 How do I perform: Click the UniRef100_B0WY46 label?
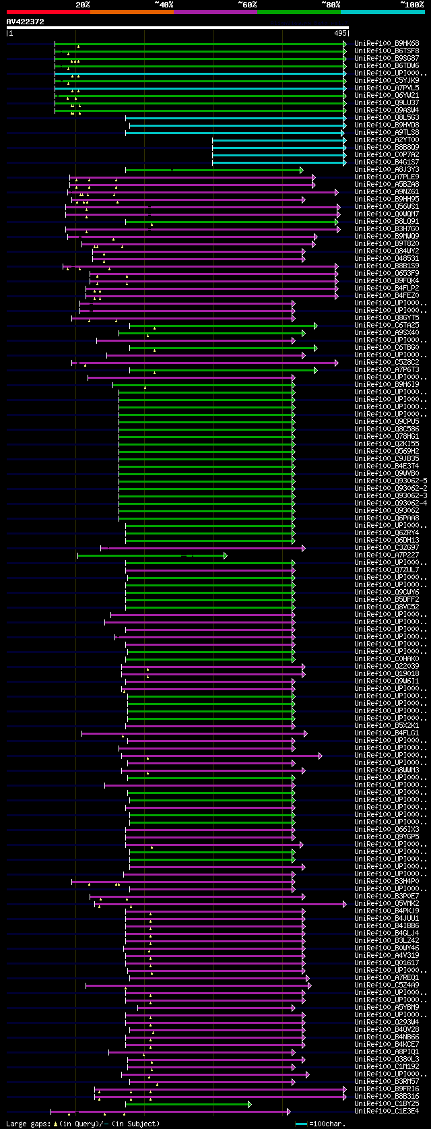tap(387, 948)
